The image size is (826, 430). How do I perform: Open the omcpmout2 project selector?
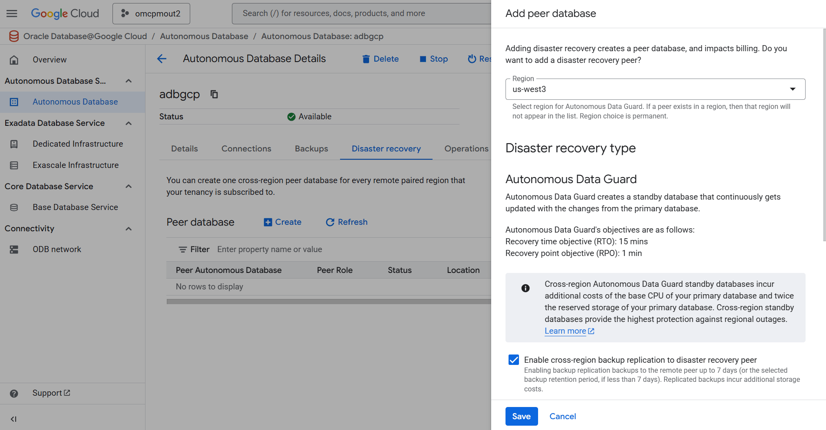pyautogui.click(x=151, y=13)
